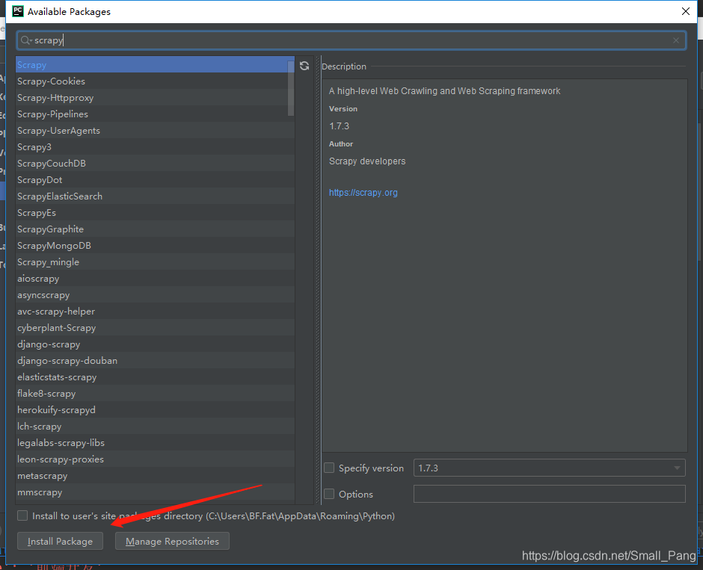Select asyncscrapy package
Viewport: 703px width, 570px height.
pos(155,294)
